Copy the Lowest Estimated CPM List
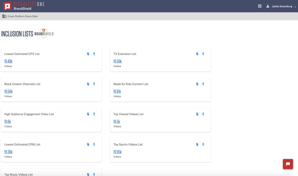Image resolution: width=298 pixels, height=176 pixels. pyautogui.click(x=88, y=144)
